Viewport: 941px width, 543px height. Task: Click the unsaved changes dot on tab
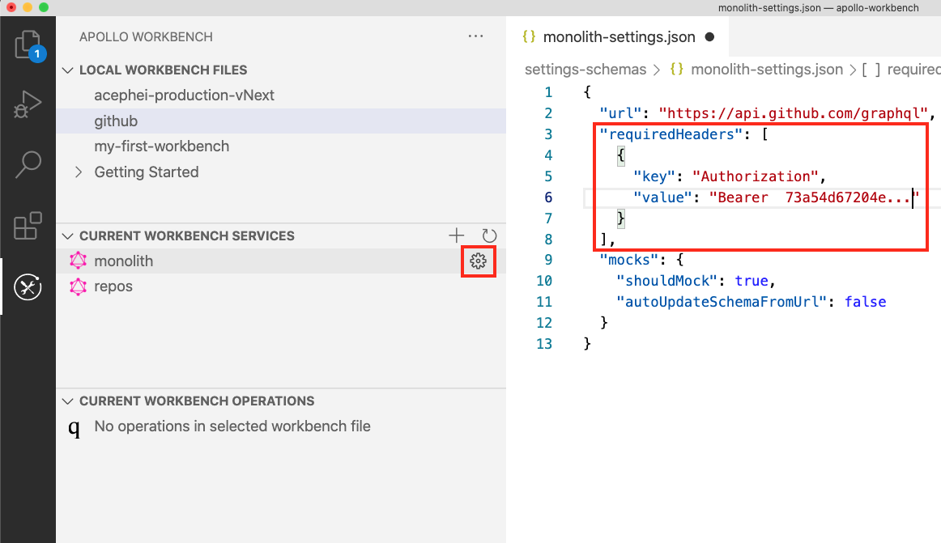710,36
